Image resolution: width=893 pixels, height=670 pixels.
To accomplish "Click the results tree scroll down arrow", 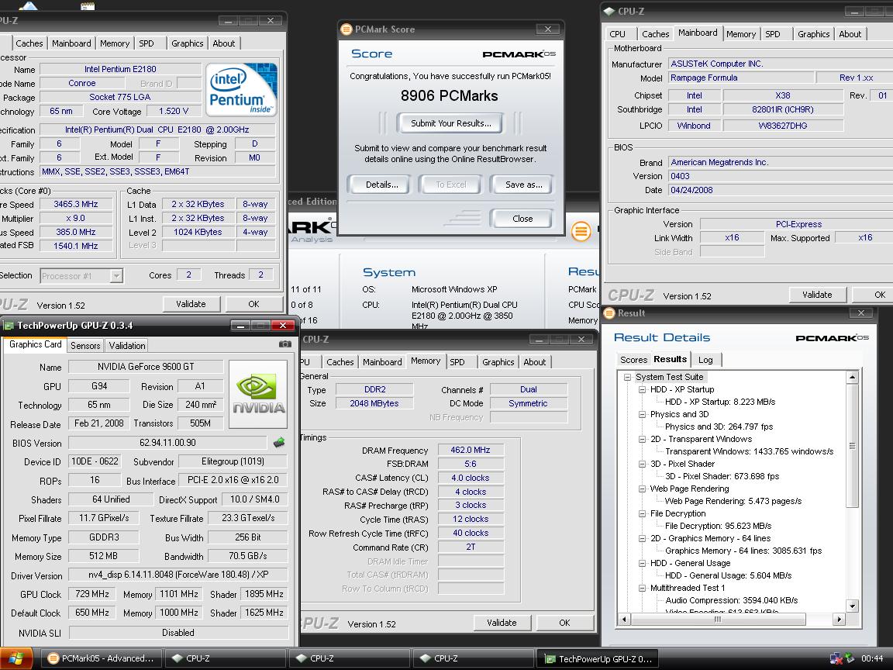I will point(852,606).
